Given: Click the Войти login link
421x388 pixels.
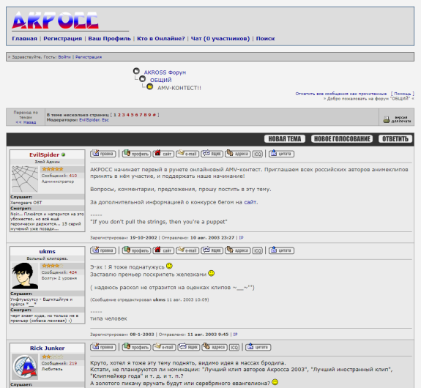Looking at the screenshot, I should [x=64, y=57].
